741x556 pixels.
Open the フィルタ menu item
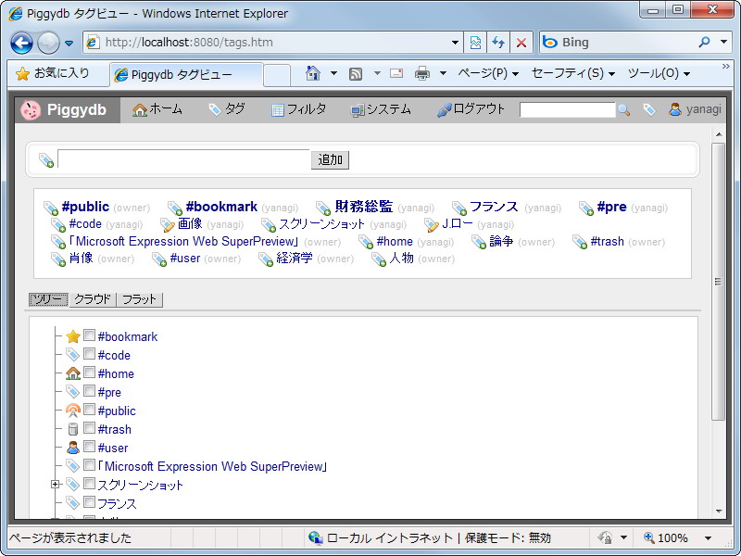[298, 109]
